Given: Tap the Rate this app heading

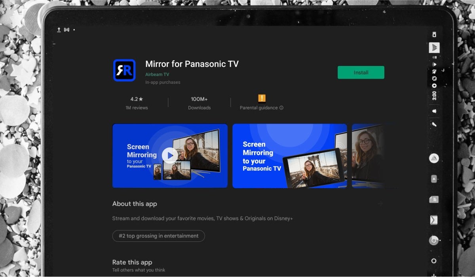Looking at the screenshot, I should tap(132, 262).
